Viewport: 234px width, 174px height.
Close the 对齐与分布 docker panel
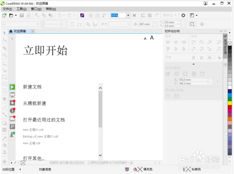[x=225, y=31]
